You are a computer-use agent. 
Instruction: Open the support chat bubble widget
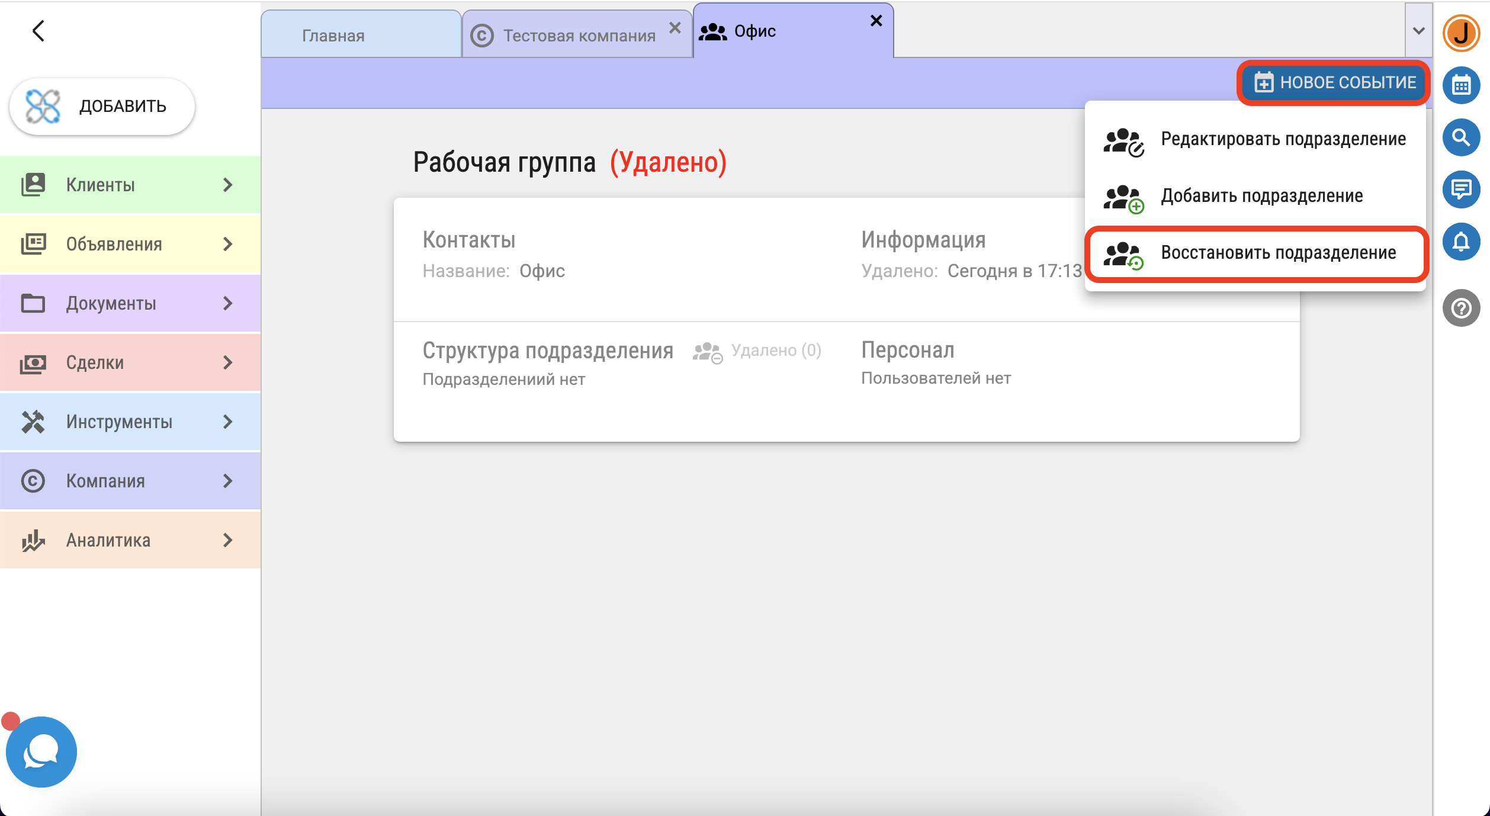(41, 751)
